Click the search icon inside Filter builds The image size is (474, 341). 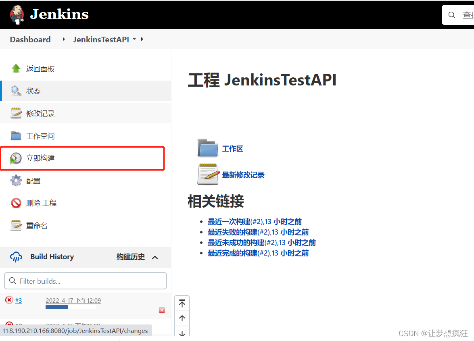click(x=13, y=281)
